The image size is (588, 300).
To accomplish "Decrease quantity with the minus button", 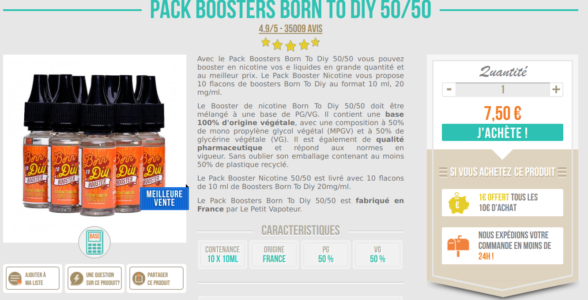I will (x=449, y=89).
